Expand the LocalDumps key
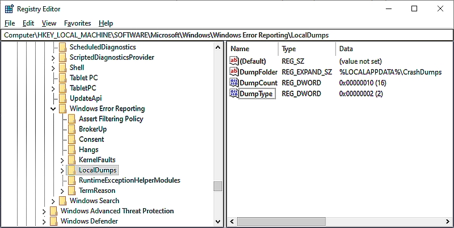Screen dimensions: 454x228 point(62,171)
